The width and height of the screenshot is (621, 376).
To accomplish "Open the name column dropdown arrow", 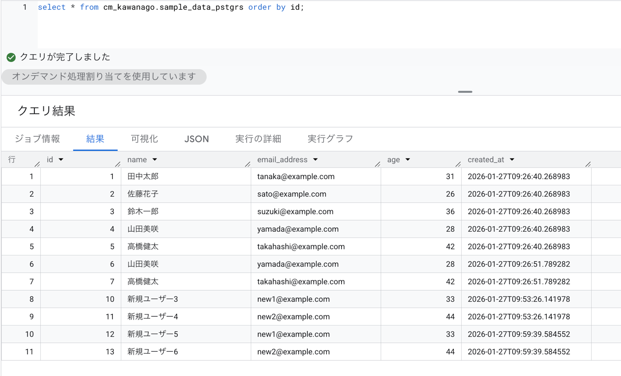I will pyautogui.click(x=155, y=159).
